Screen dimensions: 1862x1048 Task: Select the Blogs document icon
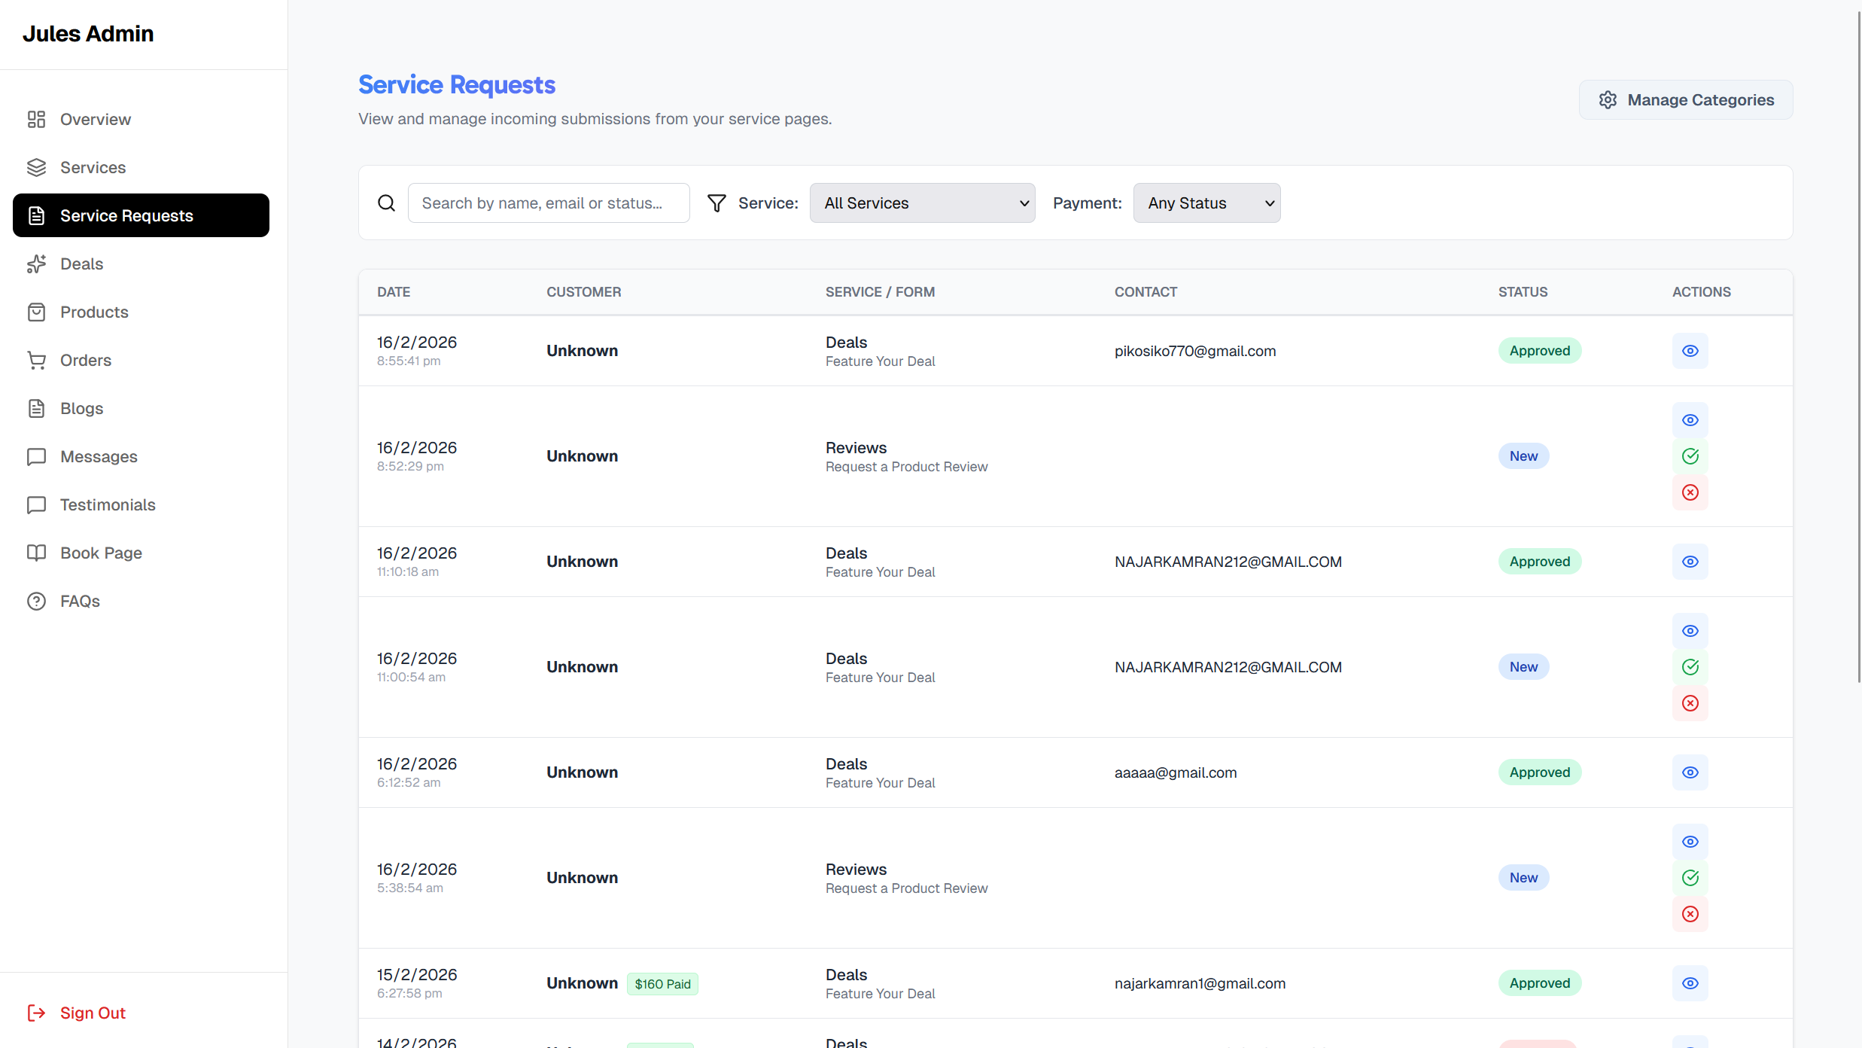(37, 408)
